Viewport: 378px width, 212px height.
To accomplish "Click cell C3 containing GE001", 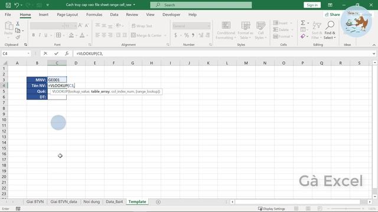I will [x=57, y=80].
